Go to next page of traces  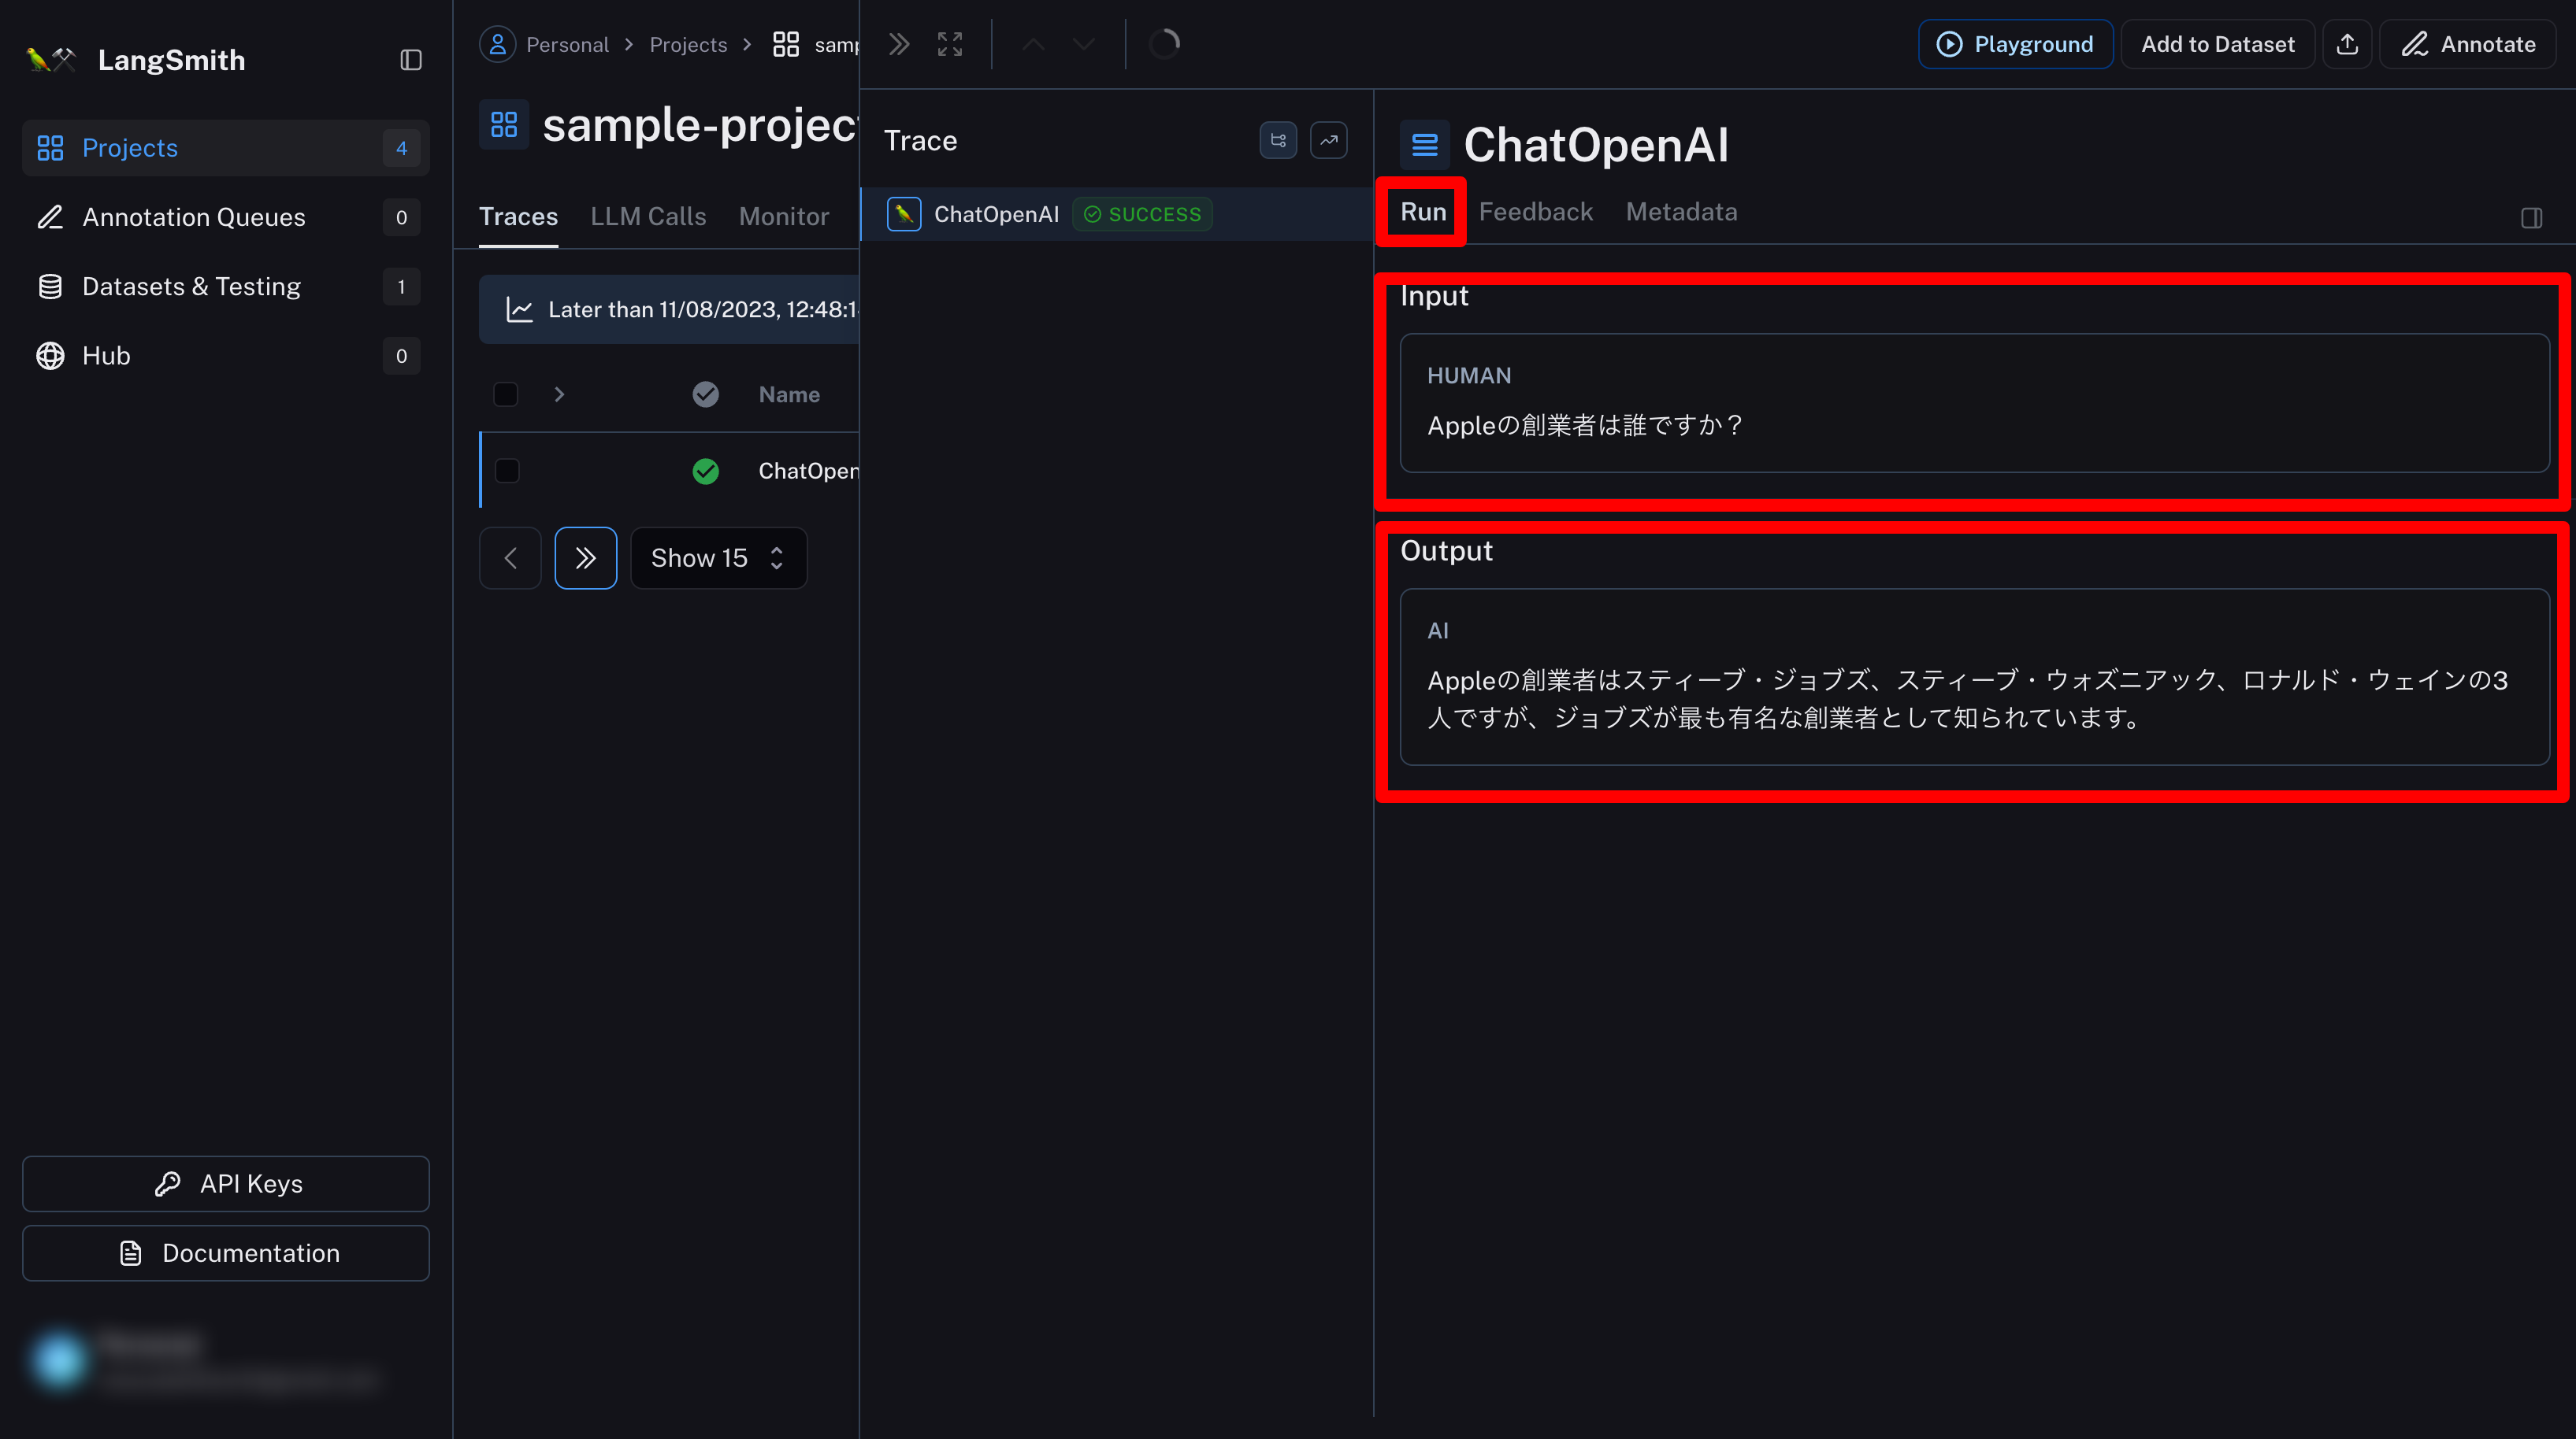[x=586, y=557]
